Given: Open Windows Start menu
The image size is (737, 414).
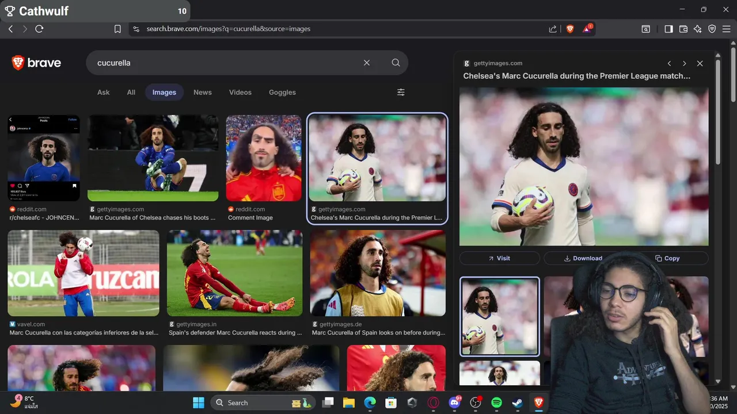Looking at the screenshot, I should [199, 402].
